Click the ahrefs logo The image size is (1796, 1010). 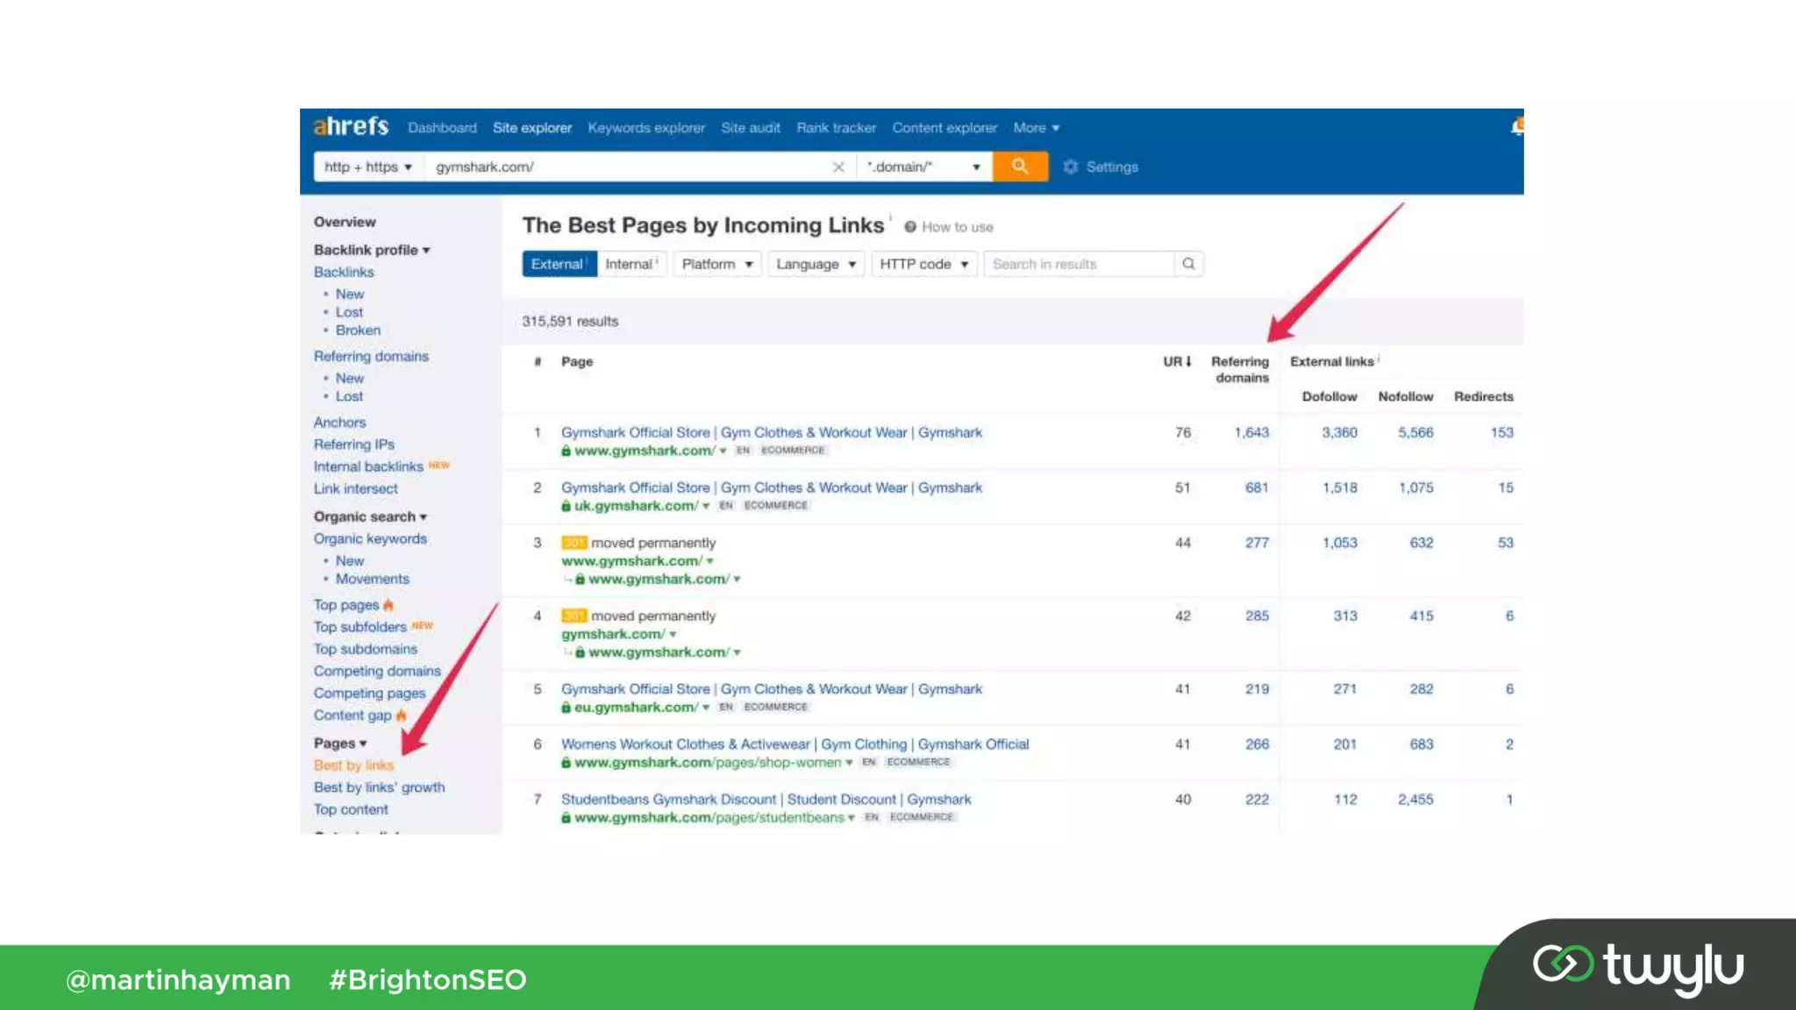click(351, 127)
